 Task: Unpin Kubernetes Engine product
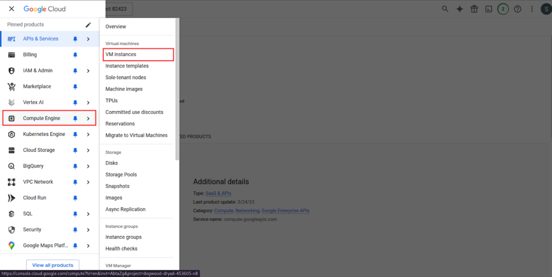tap(75, 134)
